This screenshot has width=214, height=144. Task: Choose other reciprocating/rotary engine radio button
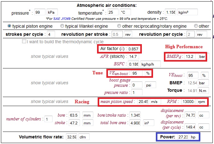118,26
